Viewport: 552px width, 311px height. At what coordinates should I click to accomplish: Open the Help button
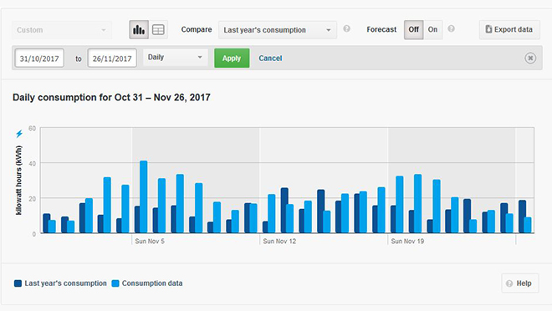coord(520,283)
